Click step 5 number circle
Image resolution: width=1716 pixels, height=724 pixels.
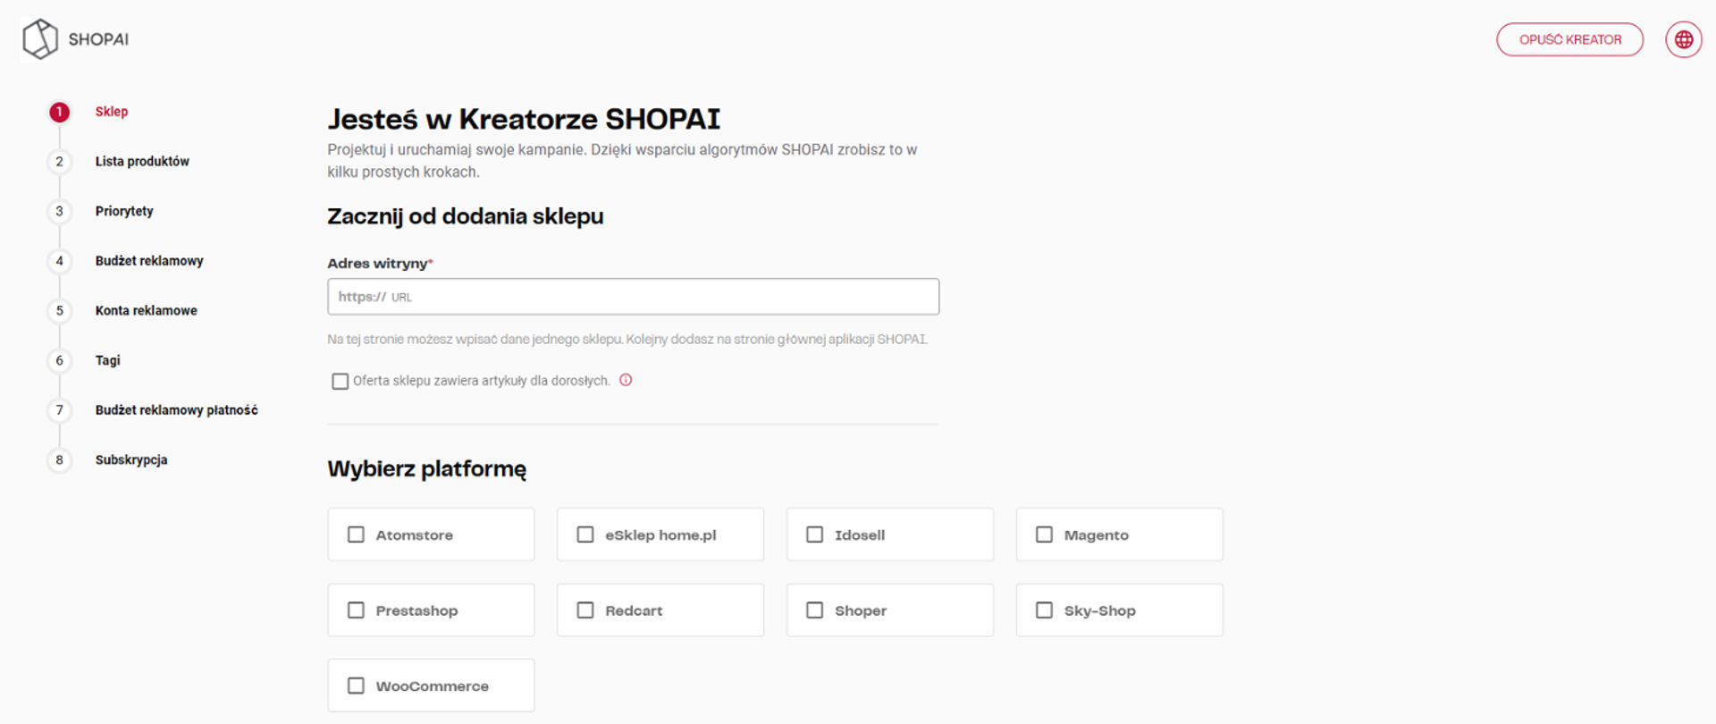[59, 311]
